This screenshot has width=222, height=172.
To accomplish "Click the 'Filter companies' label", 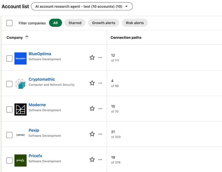I will click(32, 23).
